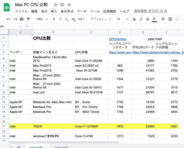The height and width of the screenshot is (148, 184).
Task: Open the CPUmonkey link
Action: click(x=118, y=39)
